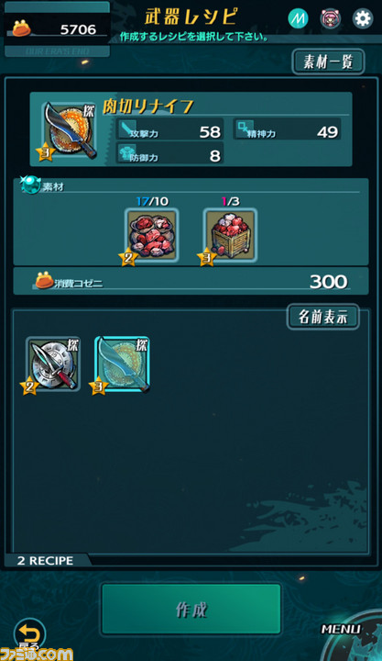Image resolution: width=382 pixels, height=661 pixels.
Task: Tap the 肉切りナイフ weapon icon in detail panel
Action: point(70,130)
